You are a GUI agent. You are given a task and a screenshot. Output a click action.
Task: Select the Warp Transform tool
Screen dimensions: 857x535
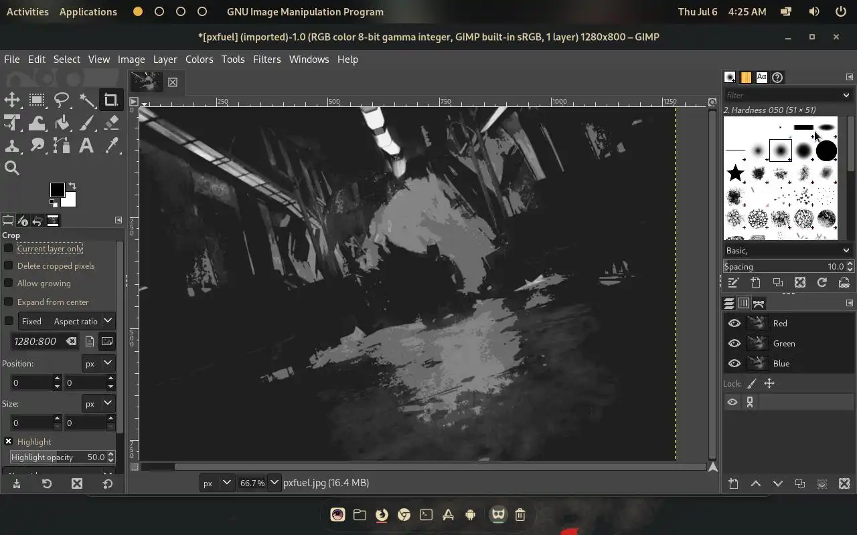37,123
